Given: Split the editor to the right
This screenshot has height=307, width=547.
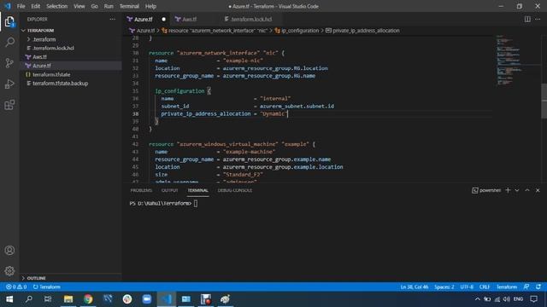Looking at the screenshot, I should [x=527, y=19].
